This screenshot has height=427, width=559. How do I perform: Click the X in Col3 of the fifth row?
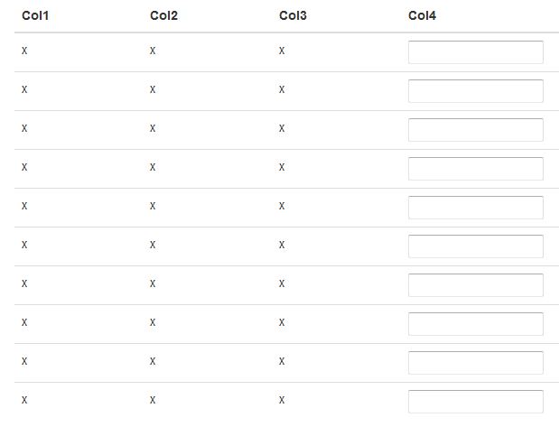click(x=282, y=207)
